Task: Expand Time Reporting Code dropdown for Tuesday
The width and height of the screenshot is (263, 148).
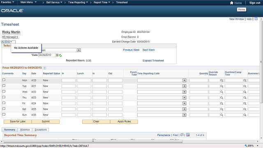Action: 185,86
